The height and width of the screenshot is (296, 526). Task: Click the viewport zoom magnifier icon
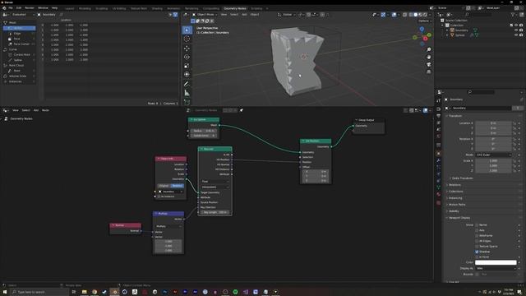(x=429, y=49)
